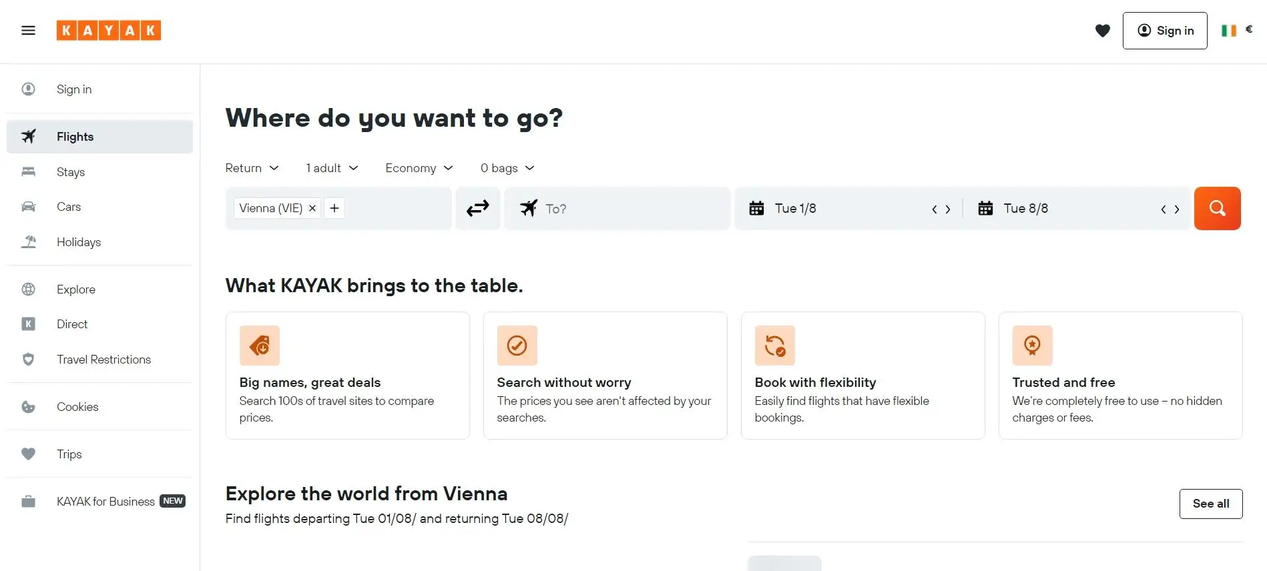Move return date one day earlier
This screenshot has height=571, width=1267.
[x=1163, y=209]
